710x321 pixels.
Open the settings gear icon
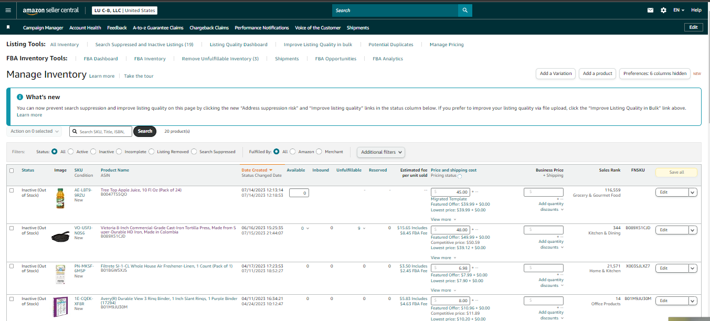click(664, 10)
